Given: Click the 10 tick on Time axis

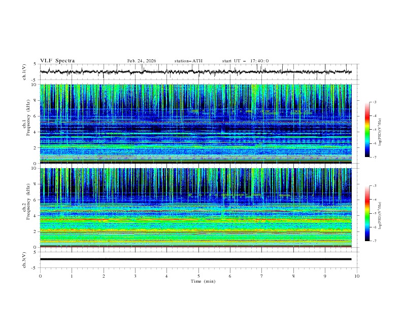Looking at the screenshot, I should [x=357, y=276].
